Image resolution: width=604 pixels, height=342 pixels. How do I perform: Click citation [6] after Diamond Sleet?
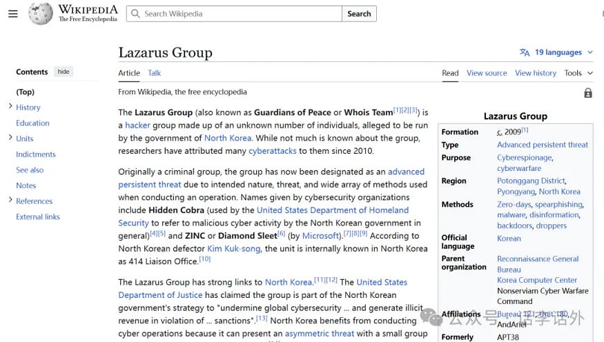pyautogui.click(x=281, y=233)
